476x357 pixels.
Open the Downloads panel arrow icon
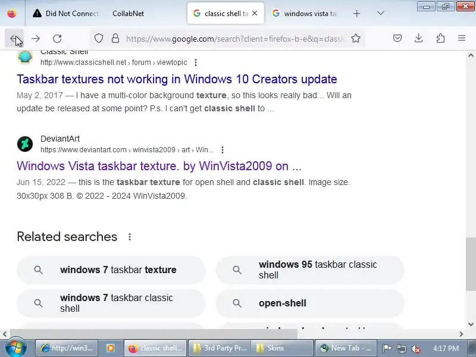(x=419, y=38)
